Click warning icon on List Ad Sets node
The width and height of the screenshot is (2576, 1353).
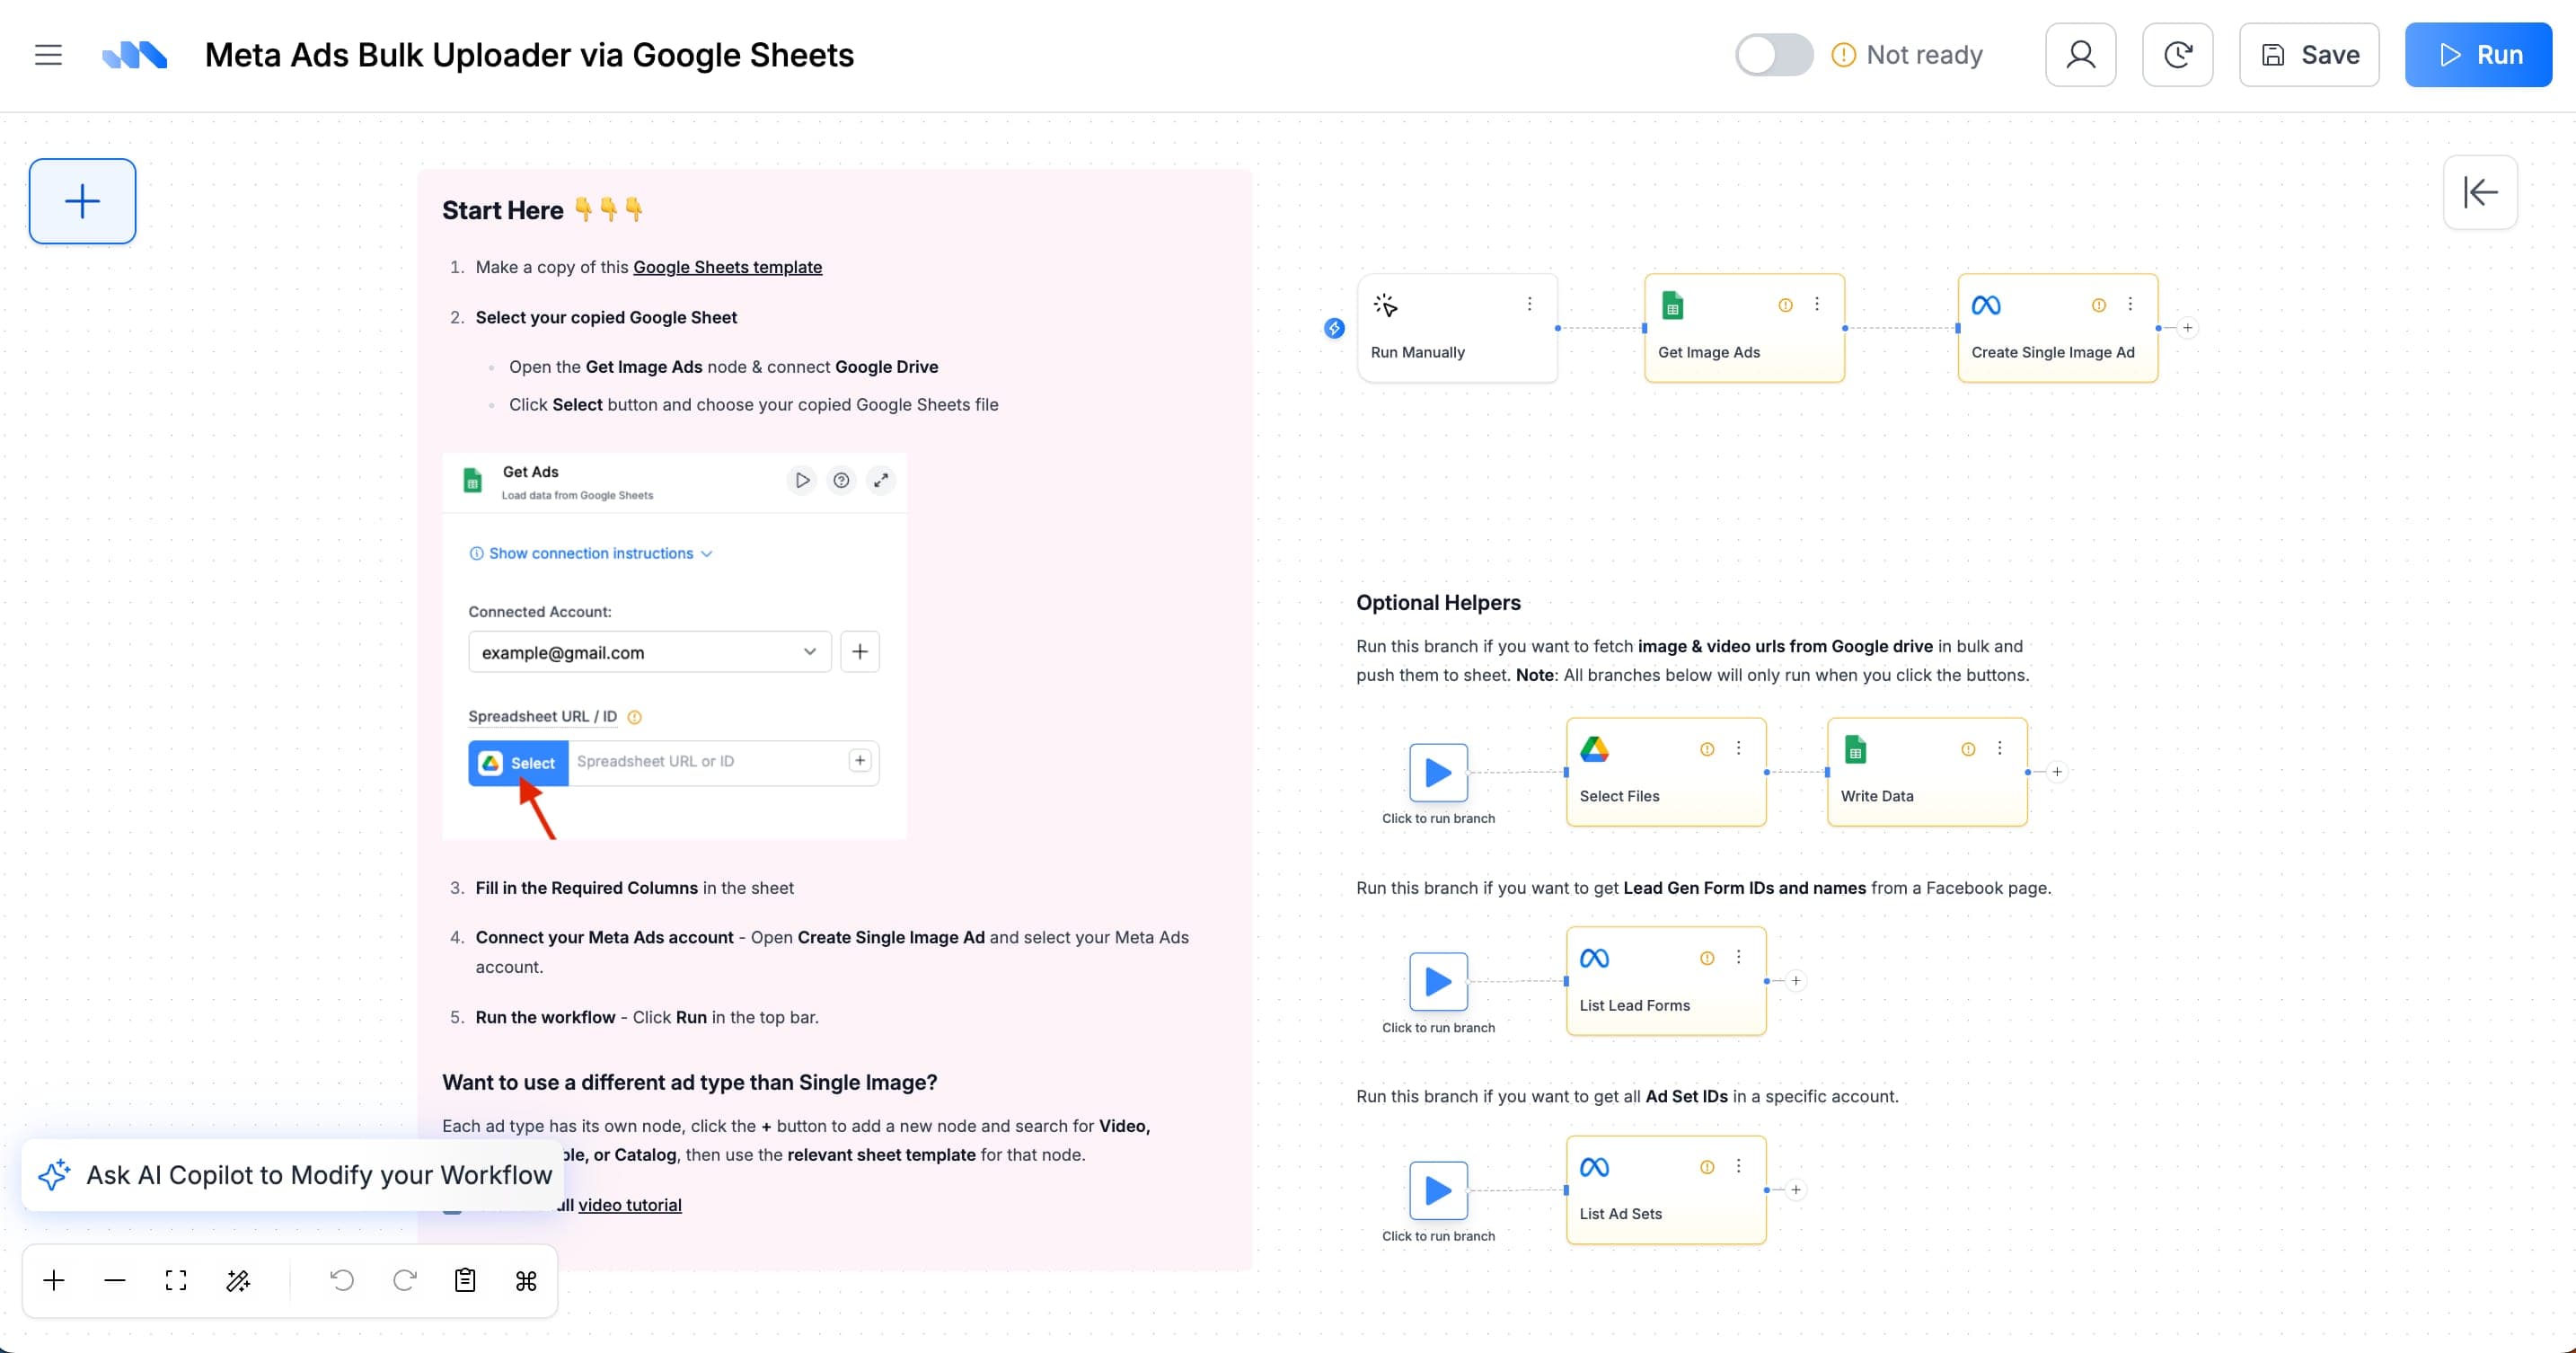[1707, 1167]
